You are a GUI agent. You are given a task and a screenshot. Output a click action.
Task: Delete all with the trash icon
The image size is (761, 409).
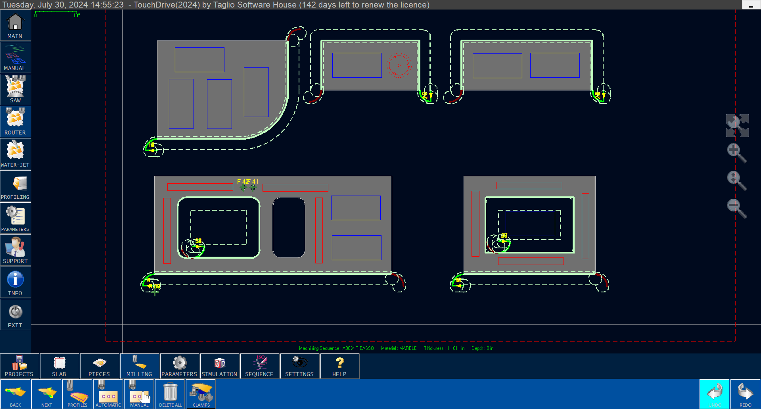click(170, 394)
